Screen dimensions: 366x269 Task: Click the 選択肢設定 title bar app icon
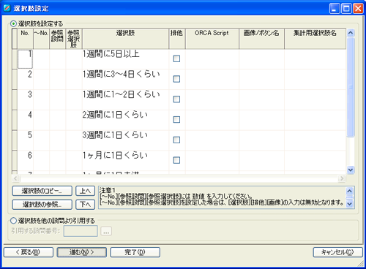coord(7,8)
